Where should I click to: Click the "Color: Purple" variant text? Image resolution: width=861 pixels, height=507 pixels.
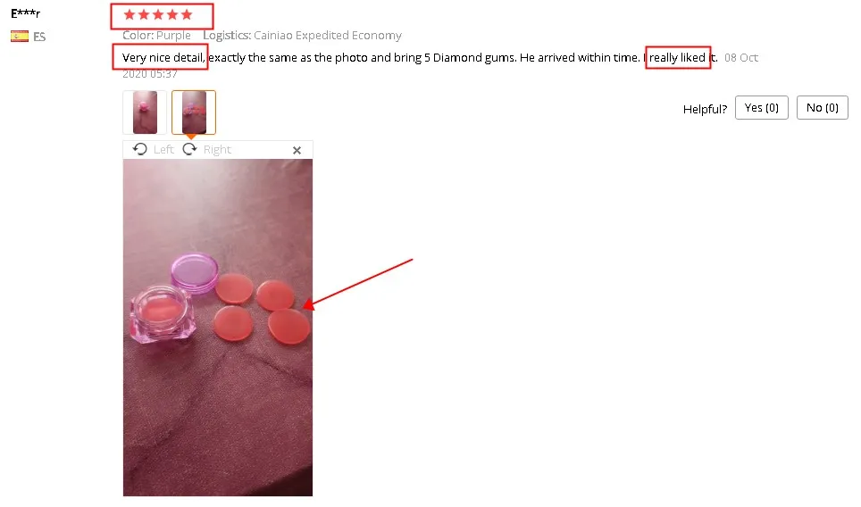coord(156,36)
